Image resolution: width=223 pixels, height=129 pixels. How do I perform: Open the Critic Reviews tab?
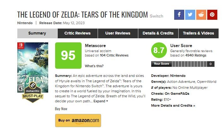(x=77, y=33)
